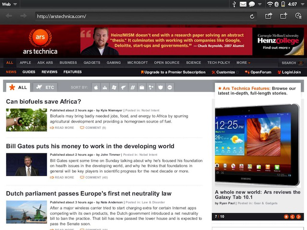307x230 pixels.
Task: Open the GAMING section
Action: click(114, 63)
